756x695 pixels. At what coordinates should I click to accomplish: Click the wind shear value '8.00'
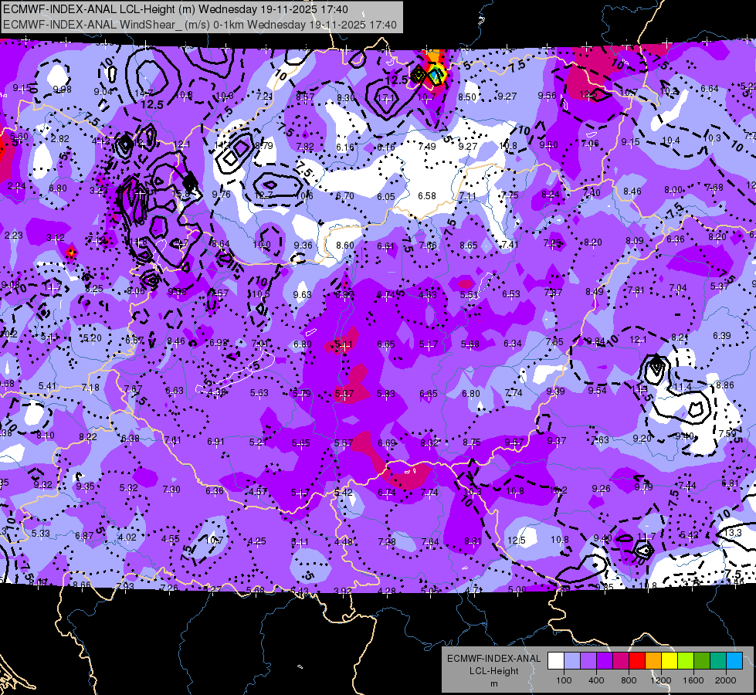point(673,189)
